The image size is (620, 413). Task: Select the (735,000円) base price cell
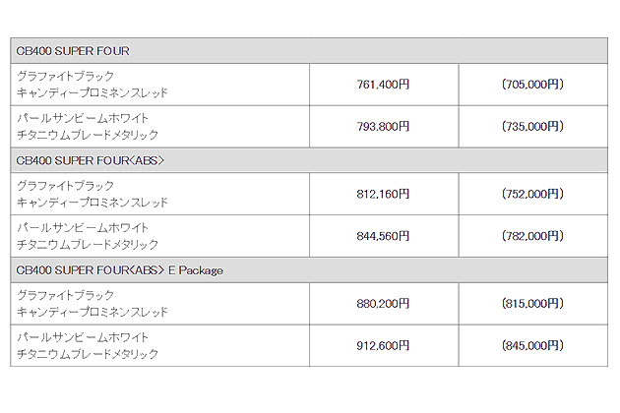532,126
